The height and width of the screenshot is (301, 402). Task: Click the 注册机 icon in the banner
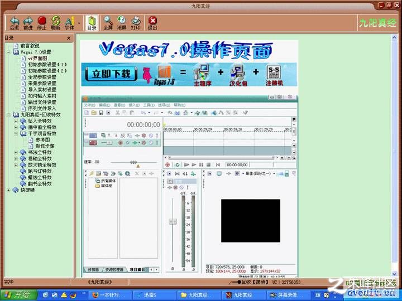(x=274, y=75)
